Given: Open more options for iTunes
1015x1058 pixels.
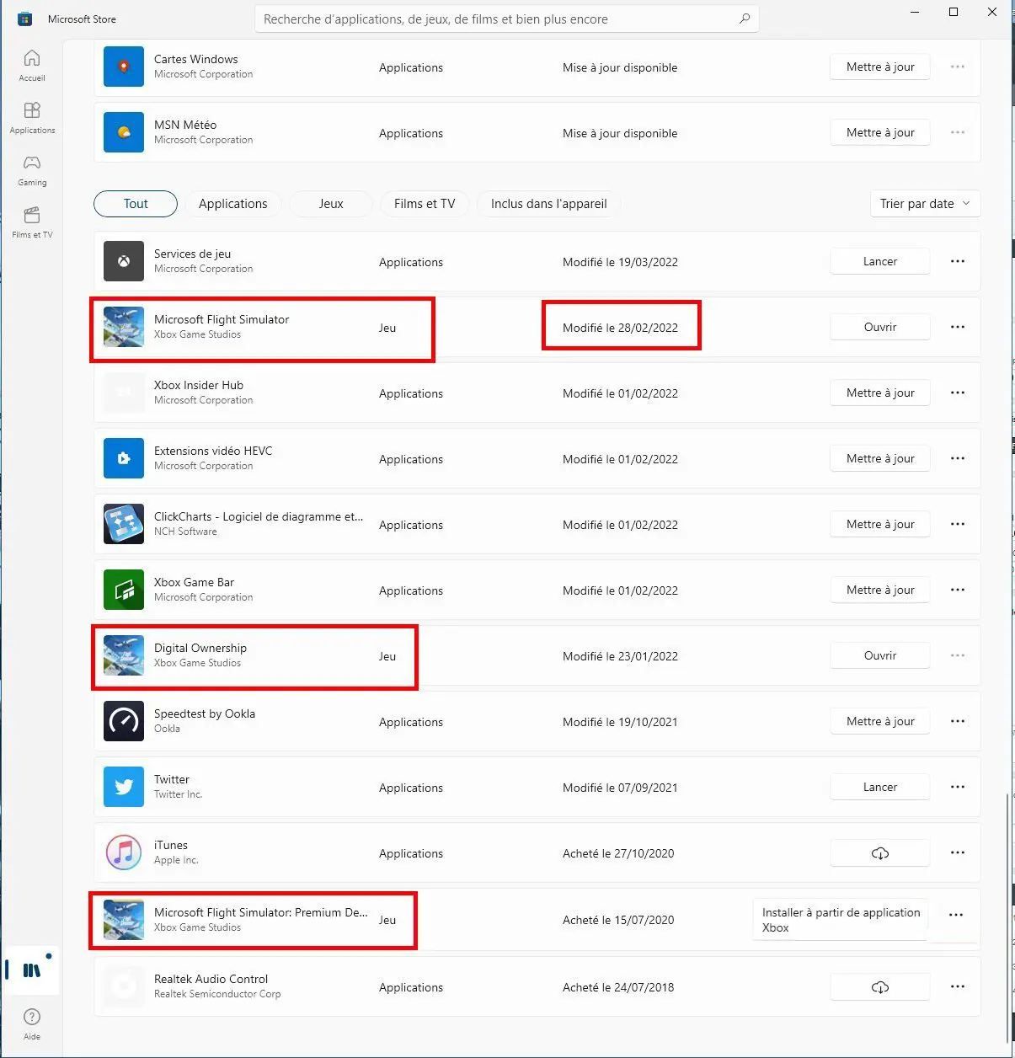Looking at the screenshot, I should point(958,852).
